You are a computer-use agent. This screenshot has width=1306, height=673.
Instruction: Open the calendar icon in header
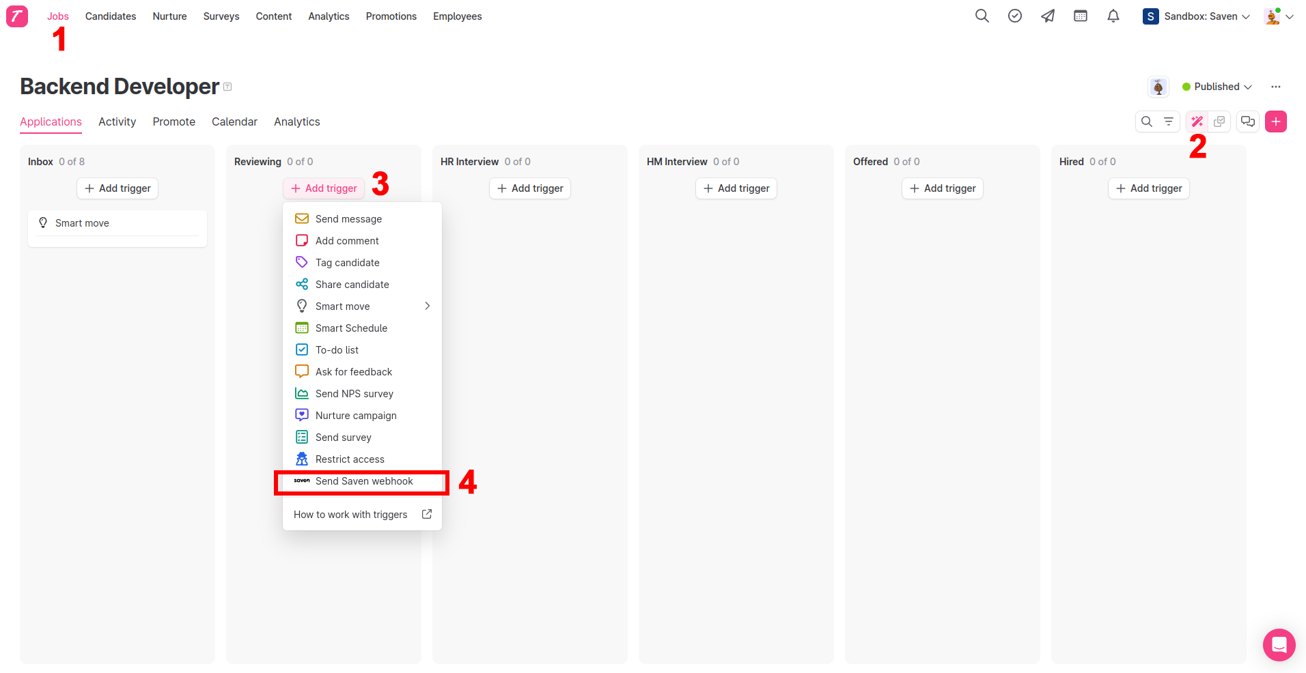coord(1080,16)
